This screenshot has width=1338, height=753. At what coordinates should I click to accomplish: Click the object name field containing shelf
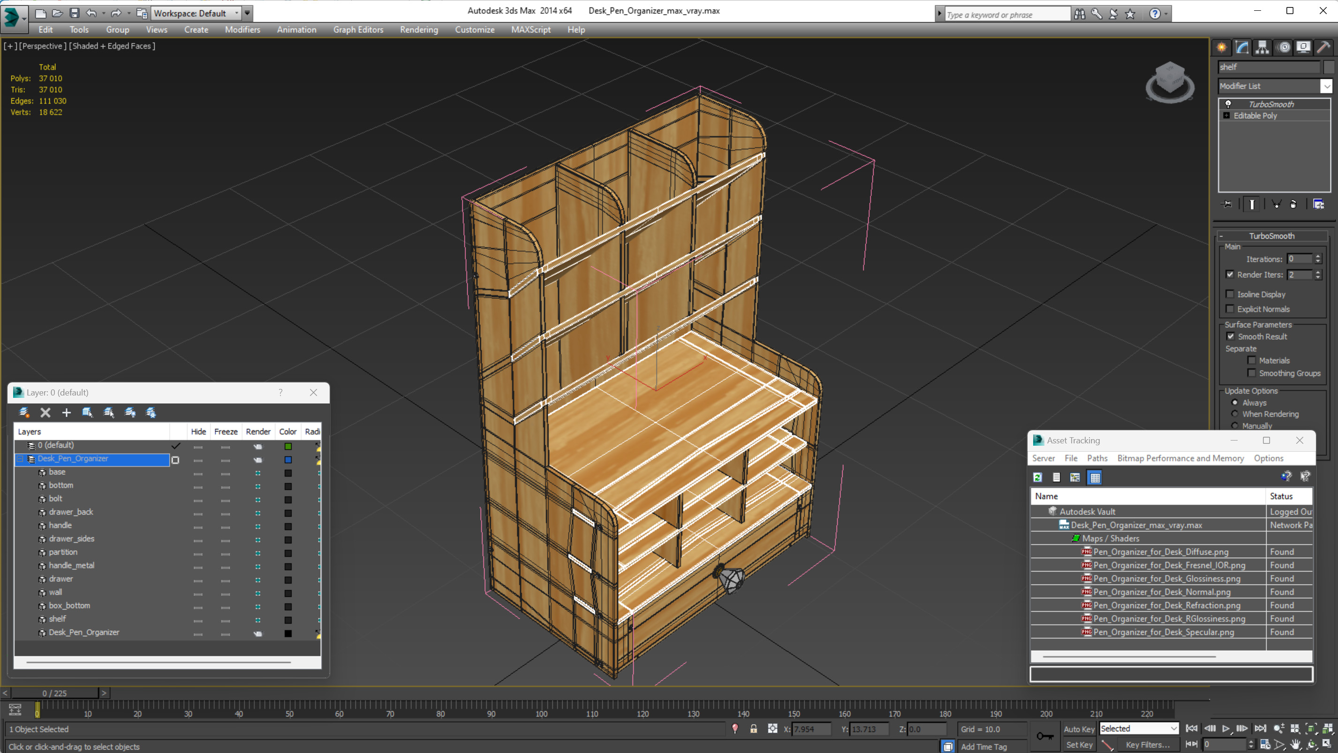point(1269,67)
